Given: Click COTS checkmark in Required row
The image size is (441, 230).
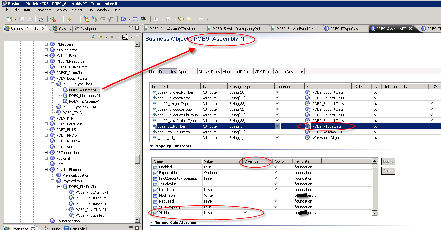Looking at the screenshot, I should point(276,201).
